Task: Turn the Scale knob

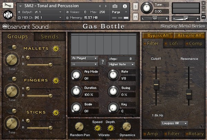Action: coord(76,108)
